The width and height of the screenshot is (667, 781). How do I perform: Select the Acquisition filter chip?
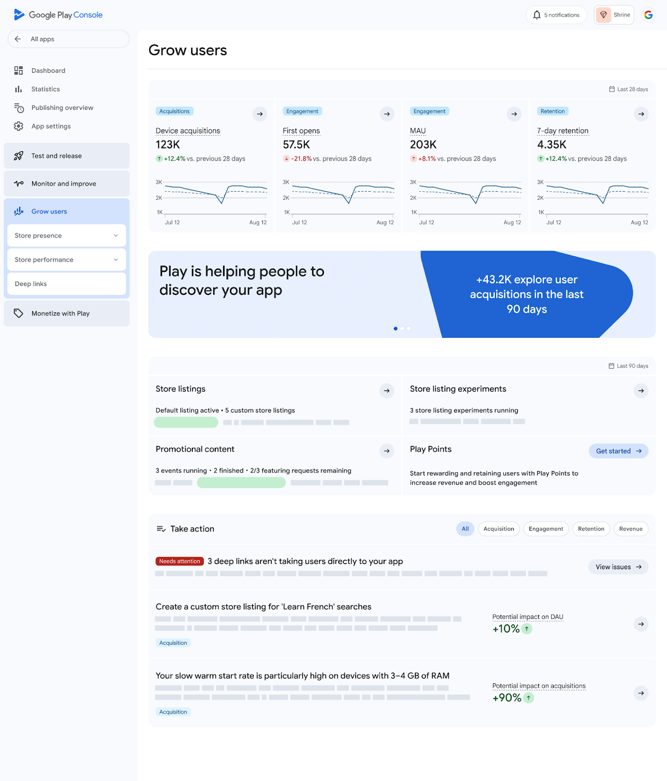[x=499, y=529]
